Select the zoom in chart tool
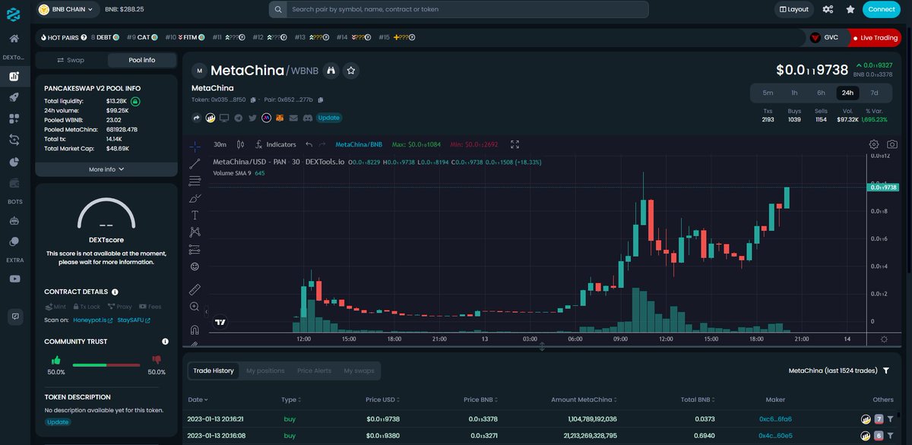This screenshot has height=445, width=912. click(x=195, y=306)
